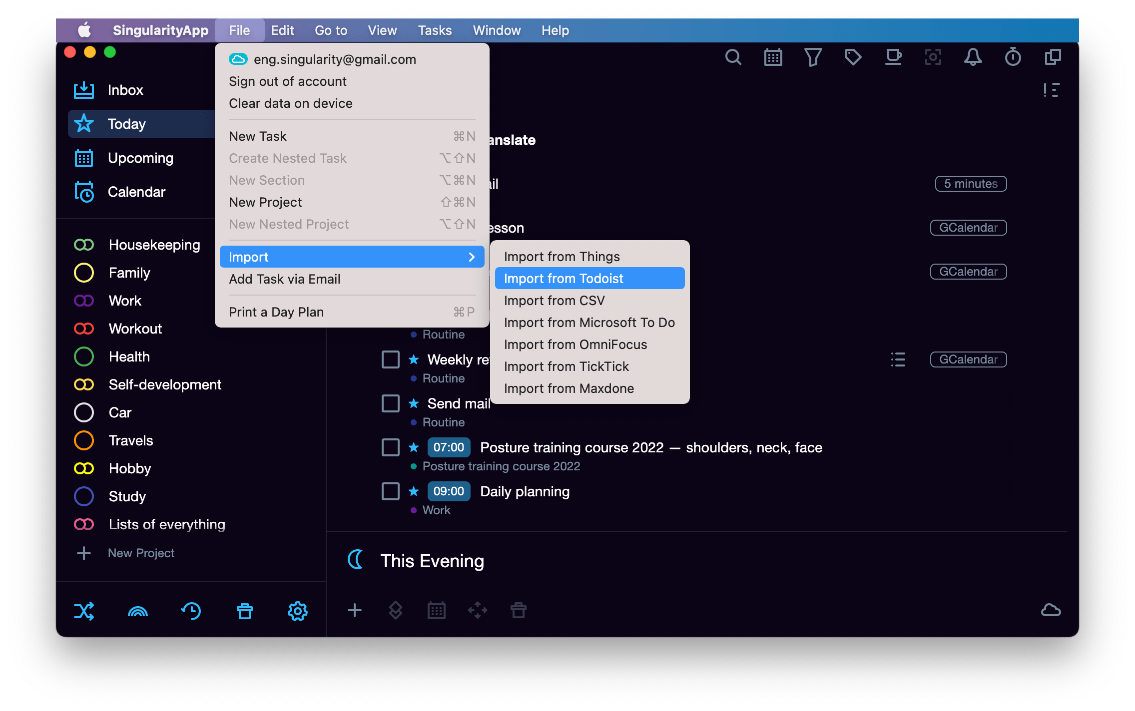Expand Weekly review subtask list icon
Viewport: 1135px width, 711px height.
pyautogui.click(x=898, y=359)
